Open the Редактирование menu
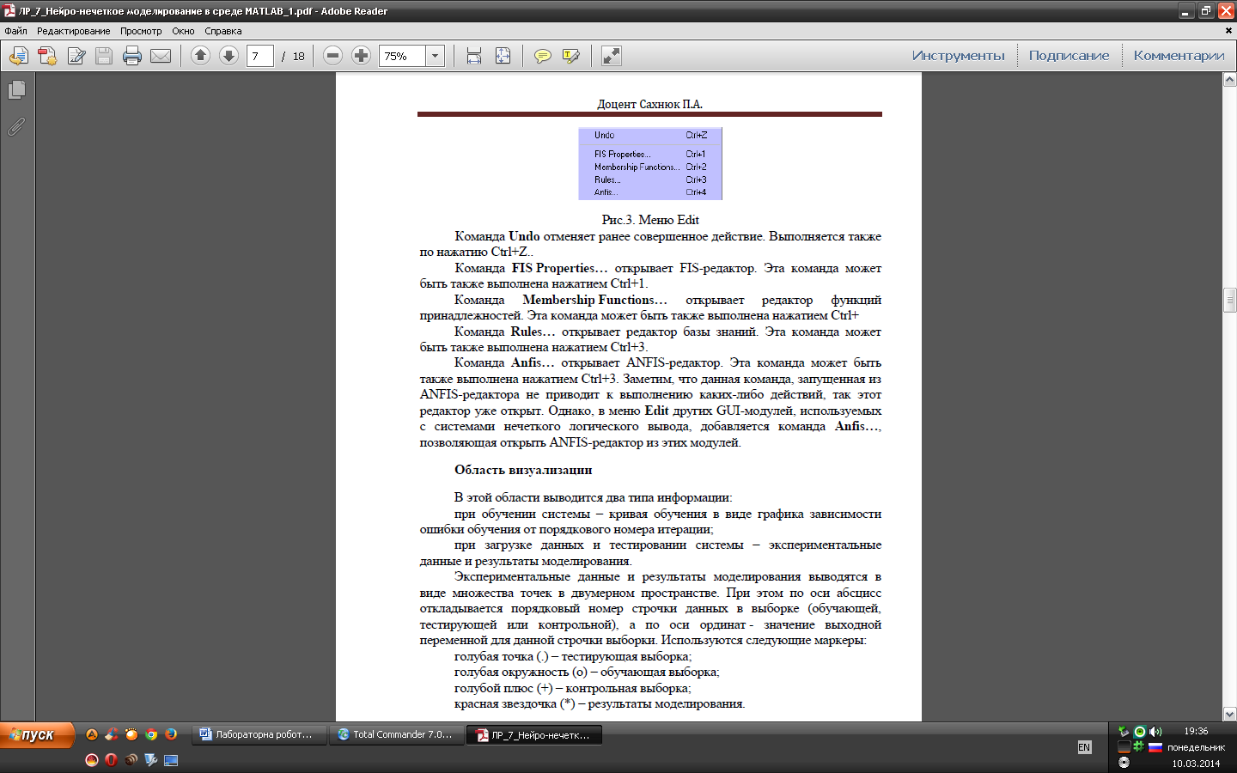The image size is (1237, 773). pos(74,31)
